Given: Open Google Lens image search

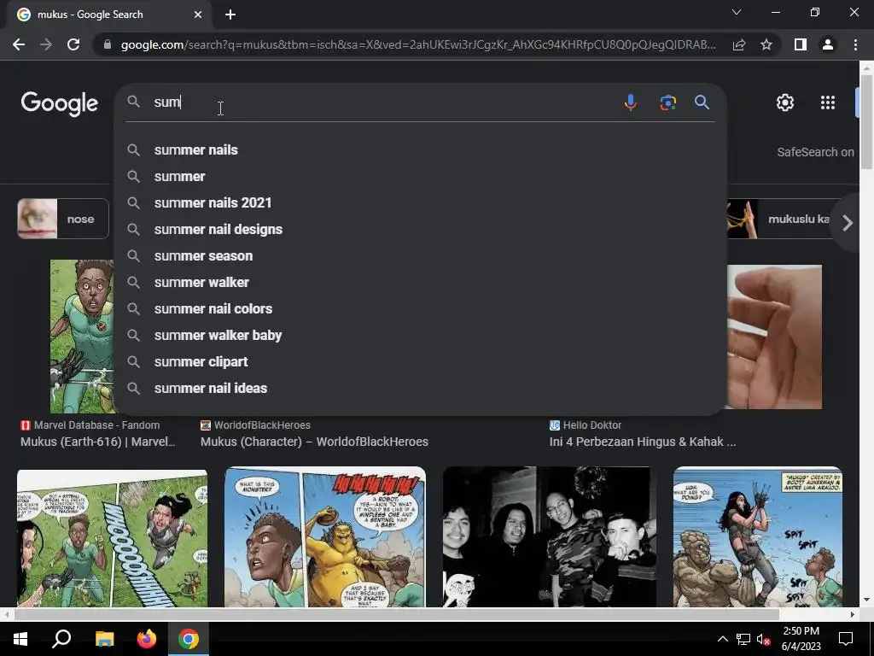Looking at the screenshot, I should (667, 102).
